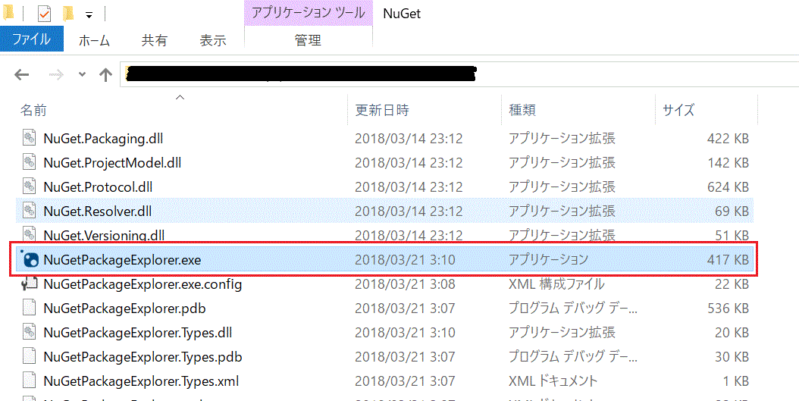The width and height of the screenshot is (799, 401).
Task: Select the file name NuGetPackageExplorer.exe.config
Action: coord(143,284)
